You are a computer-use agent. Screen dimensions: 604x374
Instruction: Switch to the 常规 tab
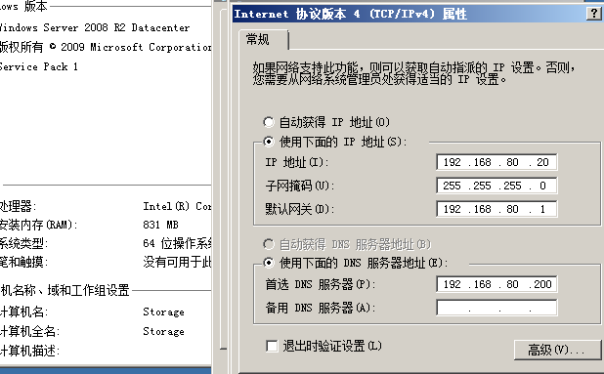tap(263, 39)
